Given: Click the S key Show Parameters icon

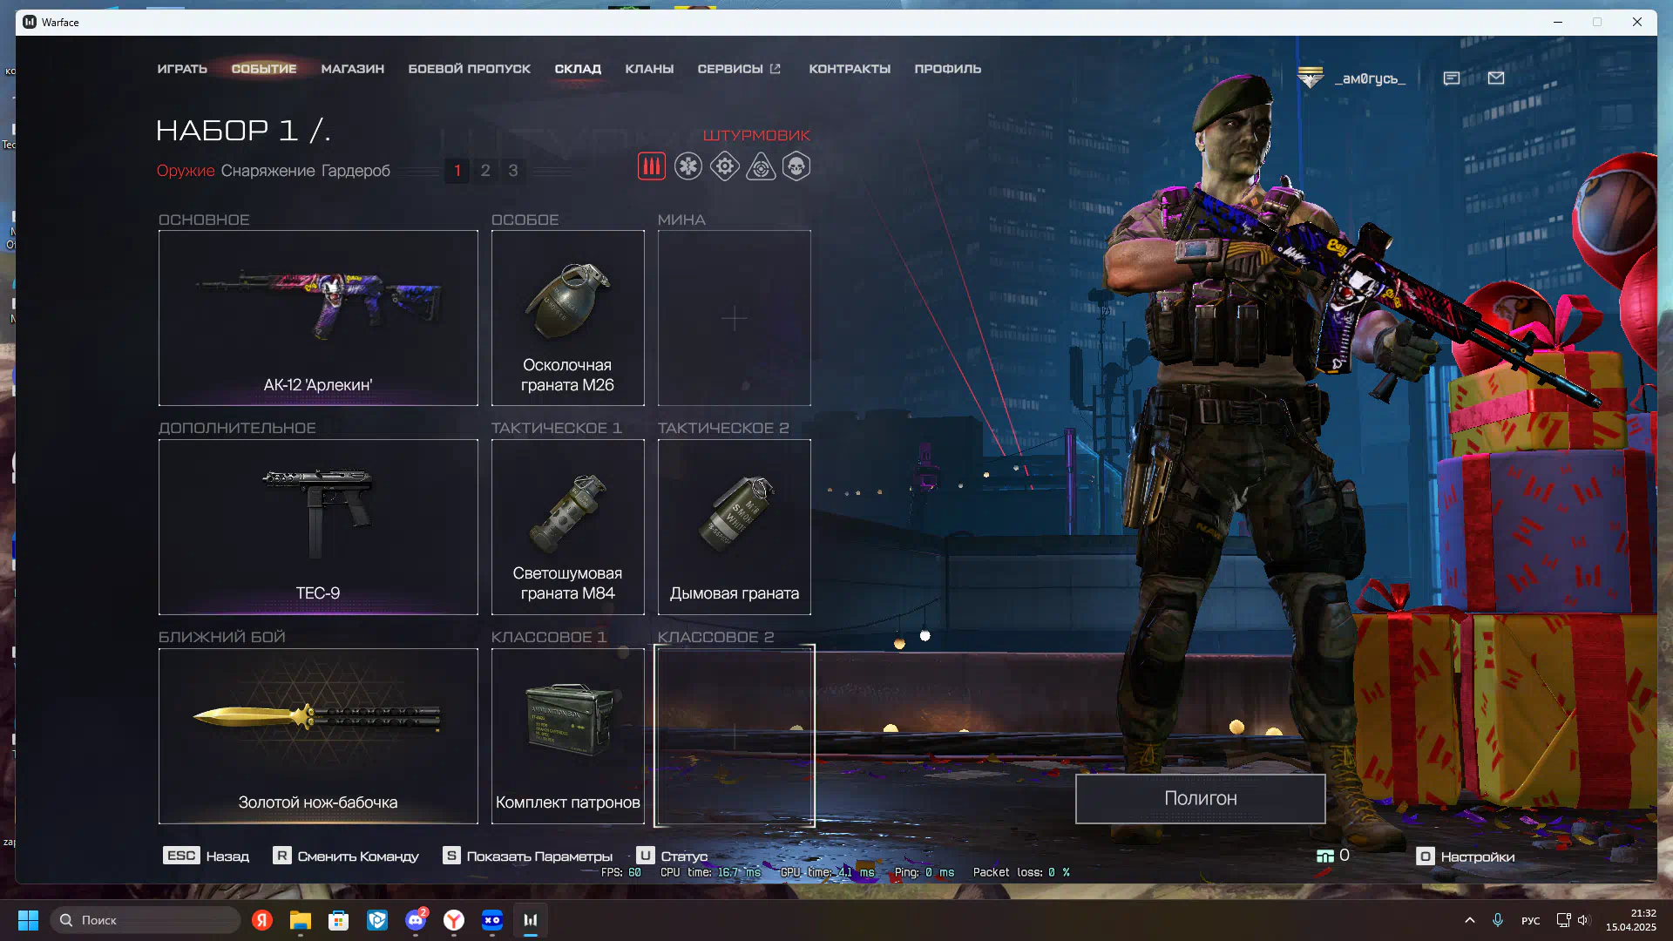Looking at the screenshot, I should click(x=451, y=856).
